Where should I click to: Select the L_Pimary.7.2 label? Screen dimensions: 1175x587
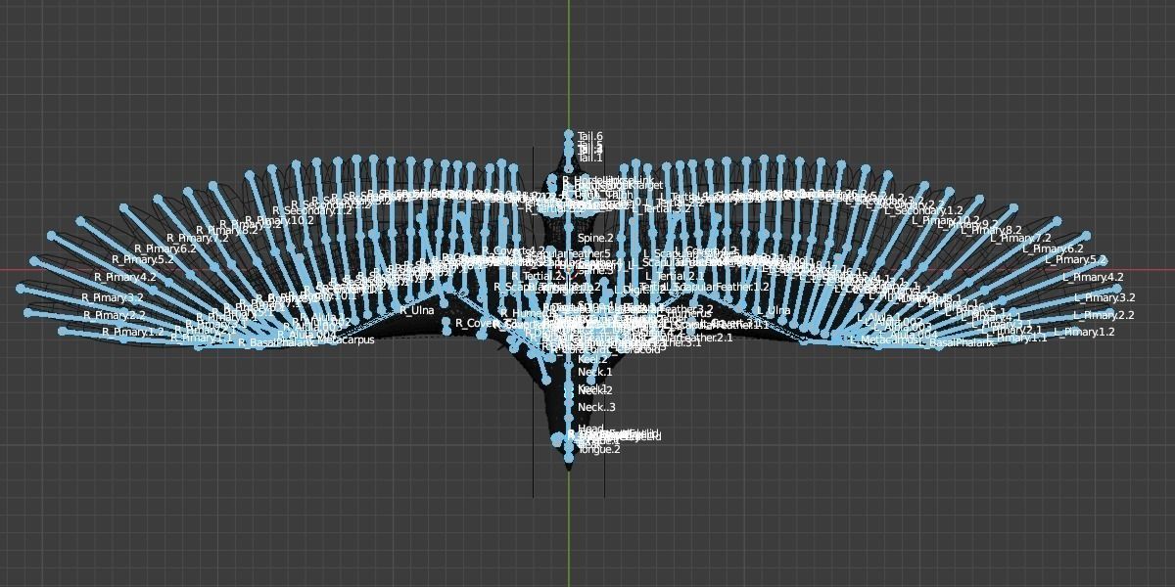coord(1020,238)
